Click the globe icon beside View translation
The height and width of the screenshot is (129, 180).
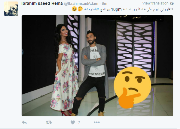[172, 3]
